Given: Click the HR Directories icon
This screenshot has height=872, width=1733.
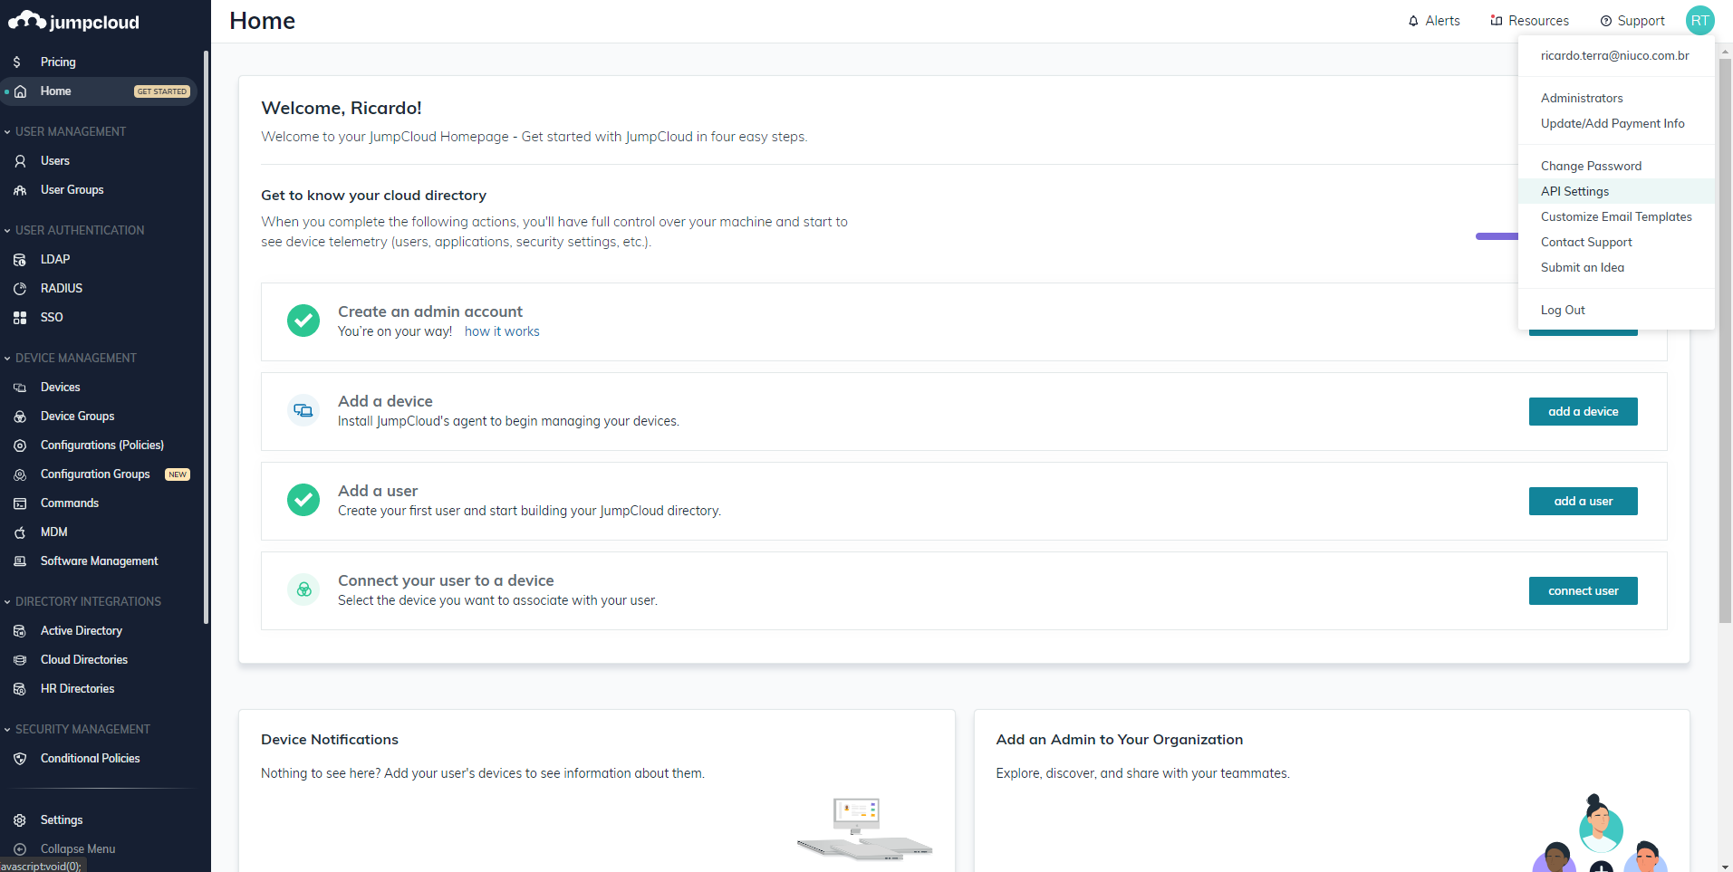Looking at the screenshot, I should click(x=20, y=689).
